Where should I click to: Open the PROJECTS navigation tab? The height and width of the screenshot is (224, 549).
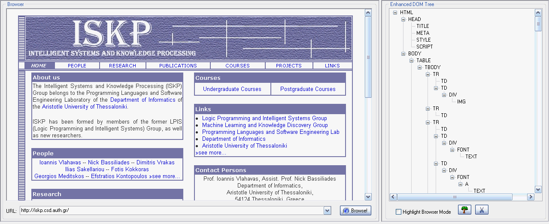coord(289,66)
